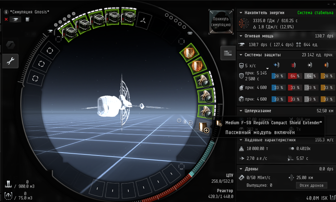Open the hull skin tab above the wrench
This screenshot has width=336, height=202.
coord(10,45)
